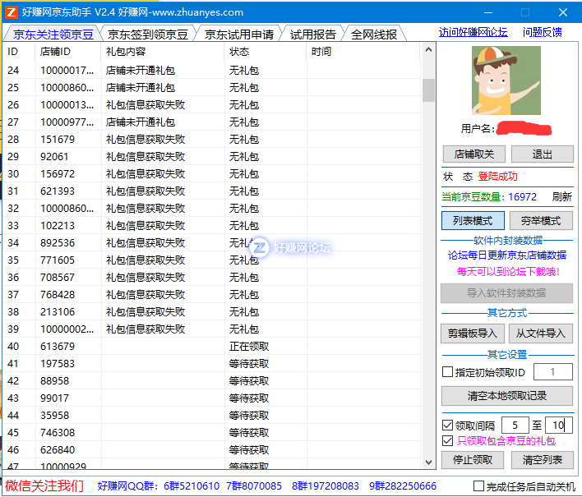Click the list scrollbar down arrow
The width and height of the screenshot is (582, 497).
pyautogui.click(x=428, y=462)
